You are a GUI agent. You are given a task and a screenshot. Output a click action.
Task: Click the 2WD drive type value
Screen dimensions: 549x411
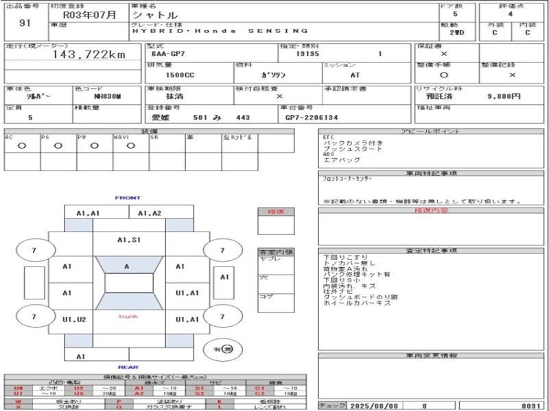coord(457,32)
